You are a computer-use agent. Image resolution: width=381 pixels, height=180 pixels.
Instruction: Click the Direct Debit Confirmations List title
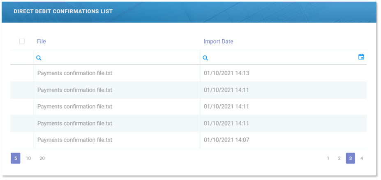(x=63, y=11)
